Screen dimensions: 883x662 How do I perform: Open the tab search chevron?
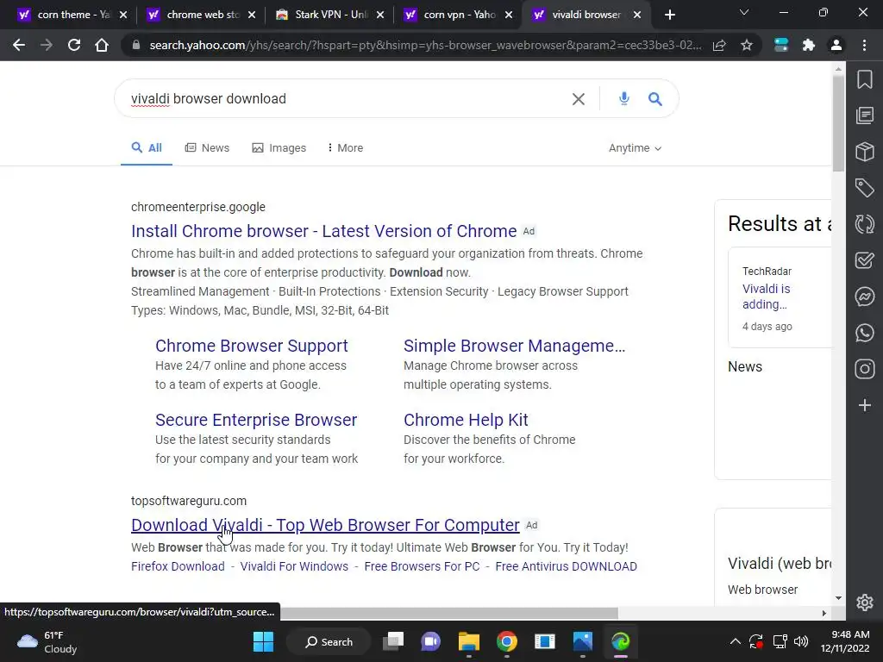(x=744, y=12)
